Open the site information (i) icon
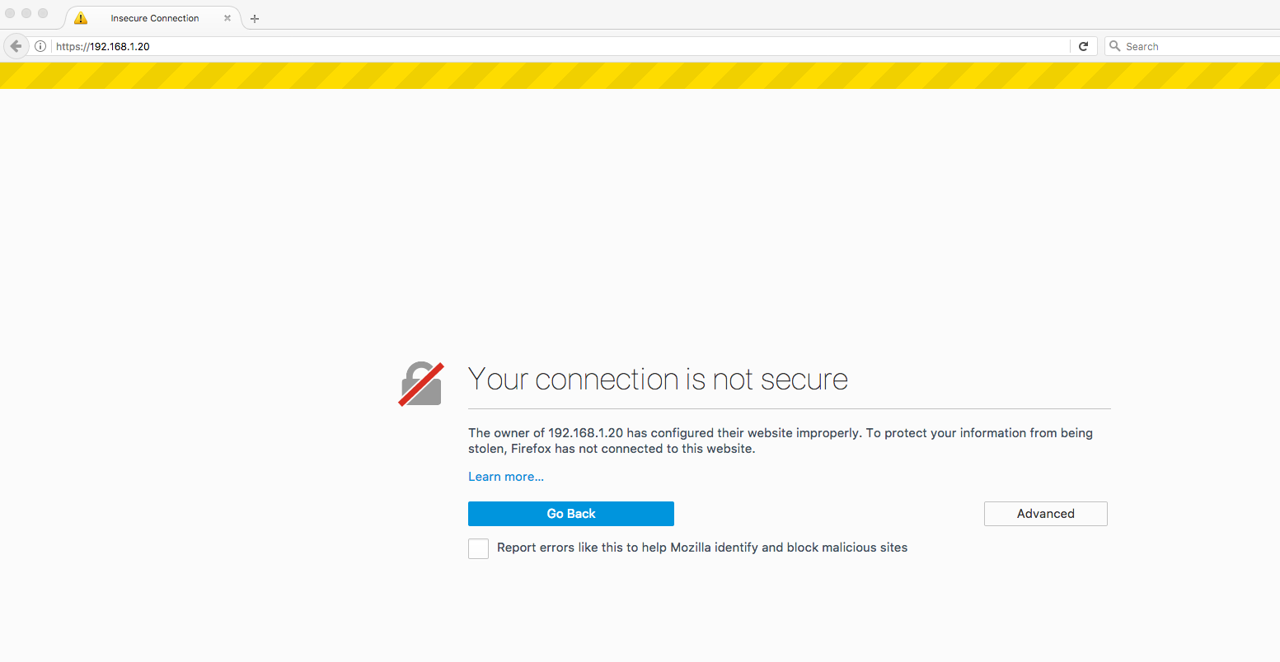The width and height of the screenshot is (1280, 662). [40, 46]
